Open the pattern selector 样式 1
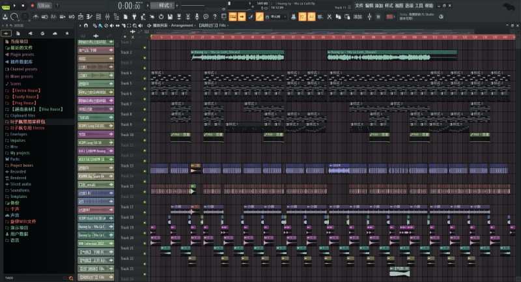521x282 pixels. point(162,5)
